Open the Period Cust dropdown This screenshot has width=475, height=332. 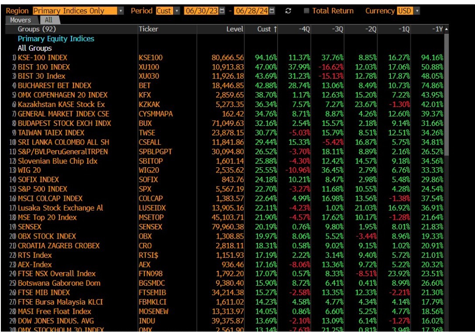[177, 11]
